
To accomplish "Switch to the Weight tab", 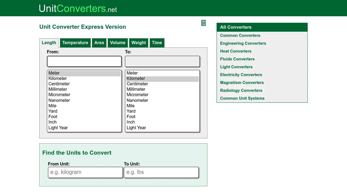I will 139,43.
